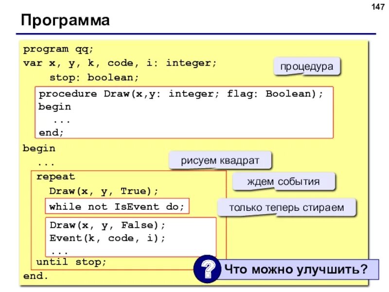Click the line 'stop: boolean;'

point(94,78)
